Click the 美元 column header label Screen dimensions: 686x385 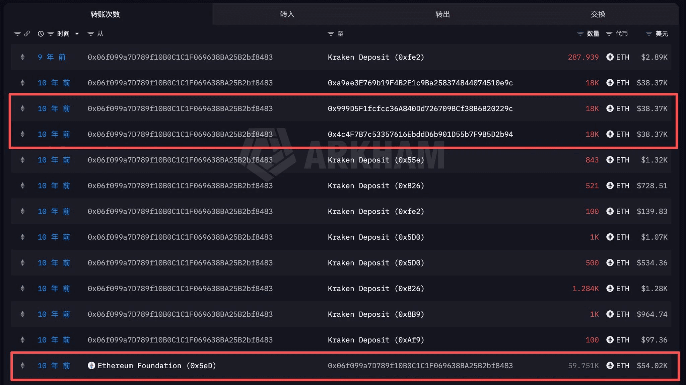[662, 34]
